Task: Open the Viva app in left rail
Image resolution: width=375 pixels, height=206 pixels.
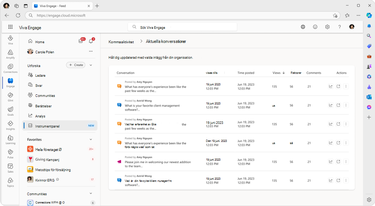Action: (10, 40)
